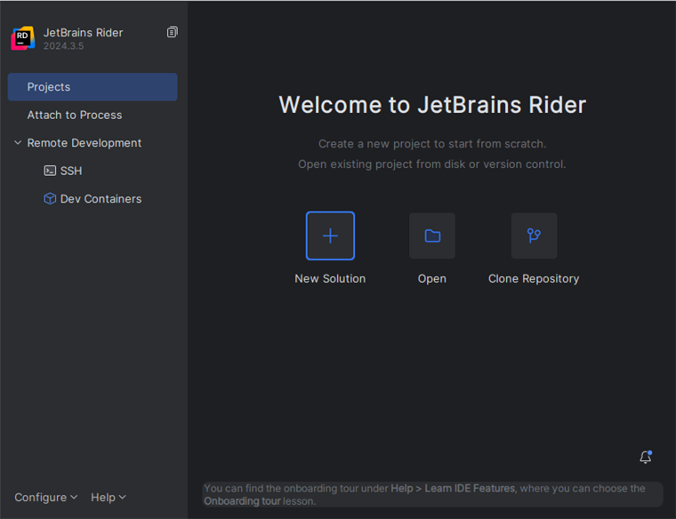676x519 pixels.
Task: Click the 2024.3.5 version text
Action: pos(63,46)
